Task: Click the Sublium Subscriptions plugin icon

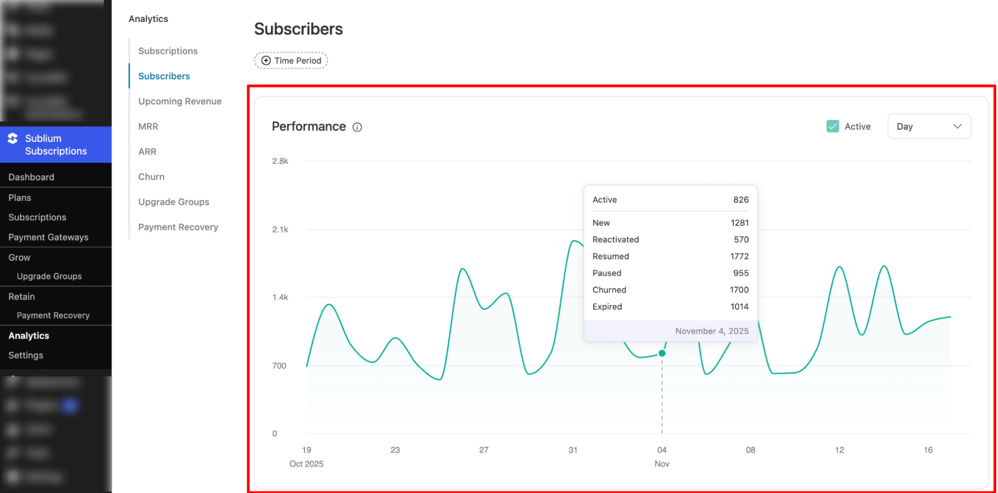Action: (12, 138)
